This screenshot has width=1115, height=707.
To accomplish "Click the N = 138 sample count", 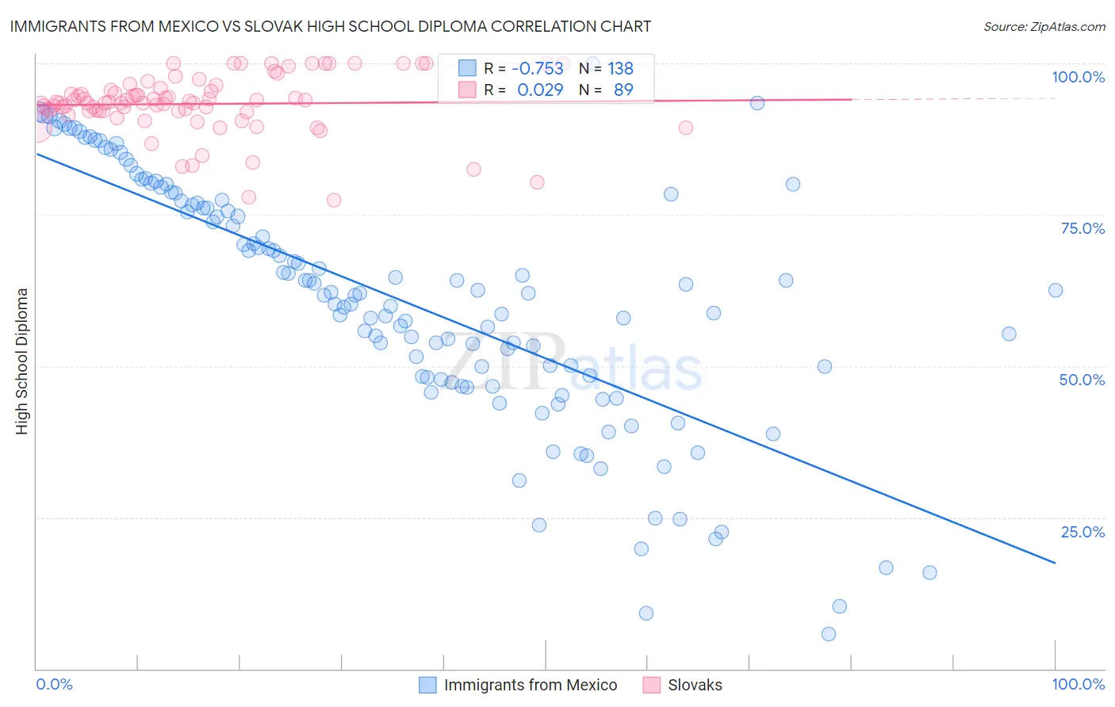I will 606,68.
